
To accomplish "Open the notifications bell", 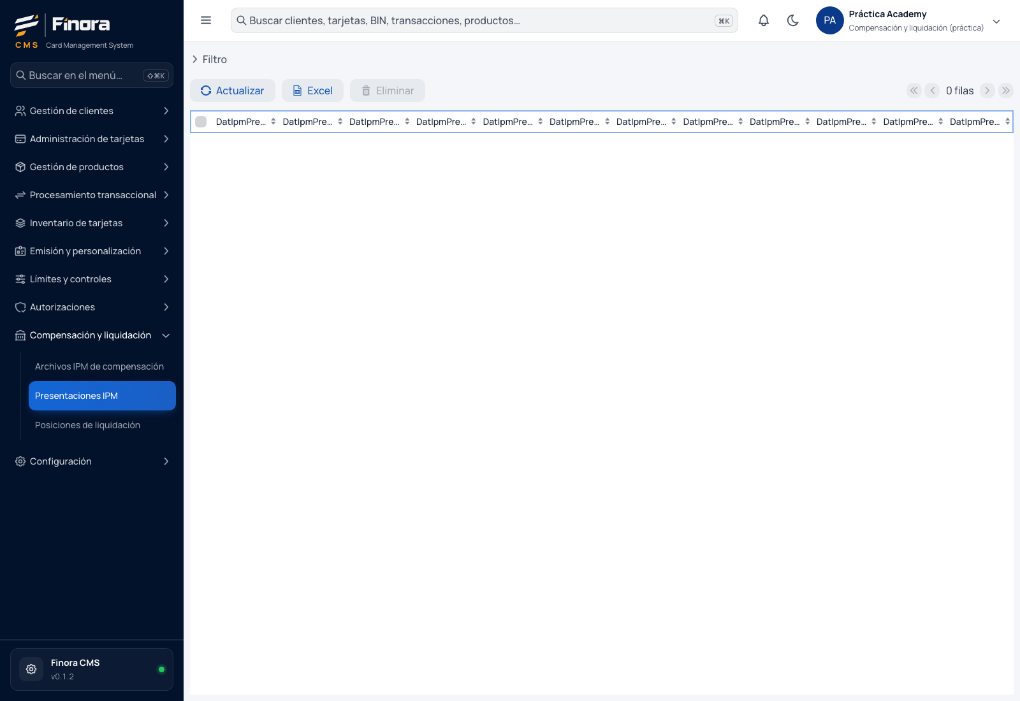I will pyautogui.click(x=764, y=20).
